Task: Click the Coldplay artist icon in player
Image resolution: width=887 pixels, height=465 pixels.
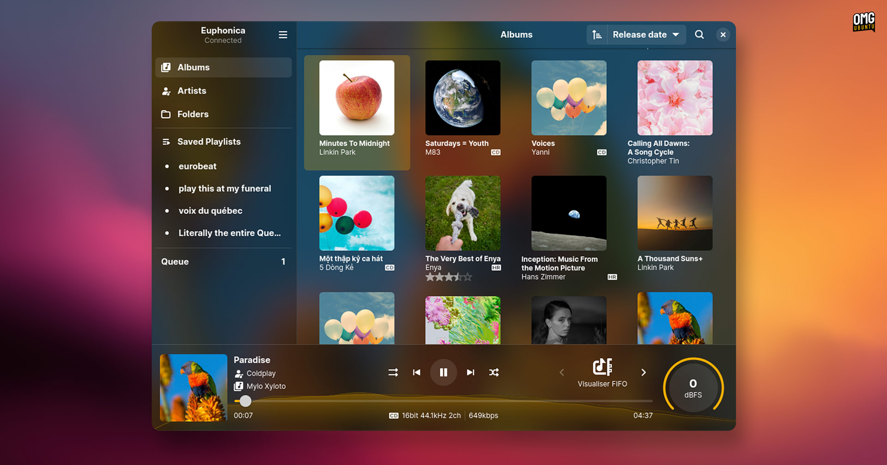Action: point(239,374)
